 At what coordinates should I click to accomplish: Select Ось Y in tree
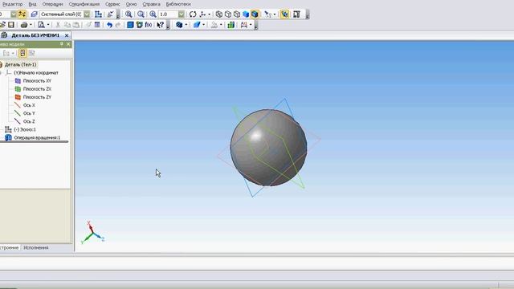[x=29, y=113]
